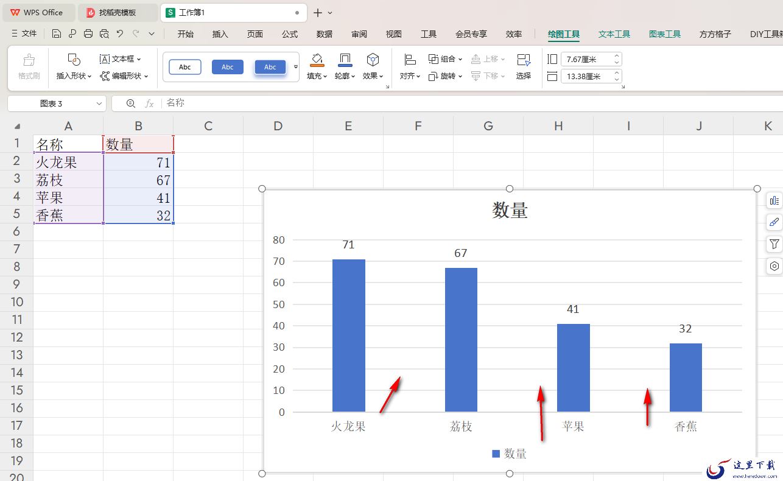Screen dimensions: 783x481
Task: Click the fx insert function icon
Action: pos(149,104)
